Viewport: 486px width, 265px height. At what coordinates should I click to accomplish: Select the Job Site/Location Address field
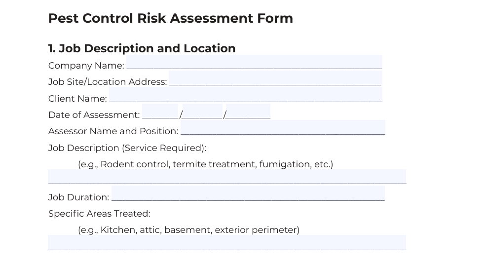pyautogui.click(x=275, y=78)
